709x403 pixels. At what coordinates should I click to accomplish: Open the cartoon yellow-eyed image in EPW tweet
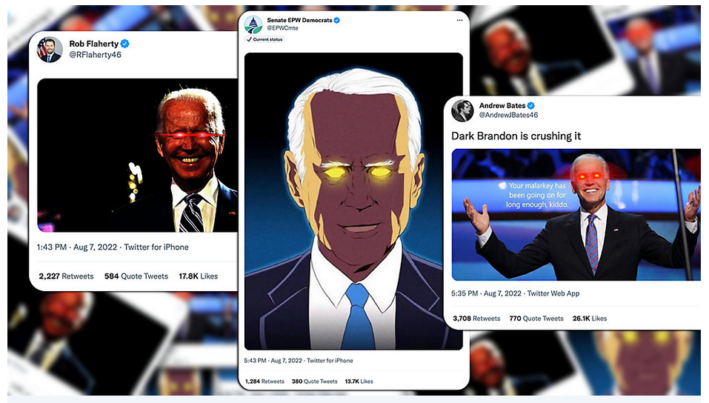[x=353, y=201]
